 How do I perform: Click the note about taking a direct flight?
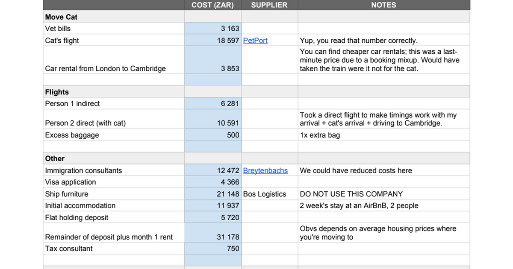378,119
